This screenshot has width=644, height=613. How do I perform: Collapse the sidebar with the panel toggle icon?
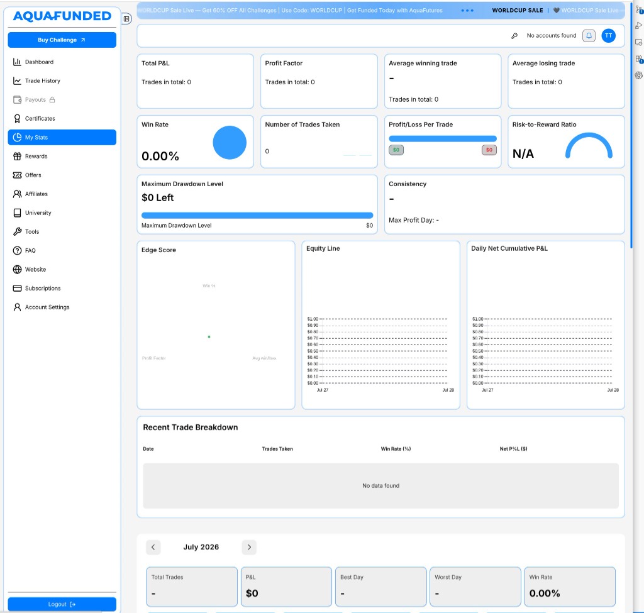pos(126,18)
